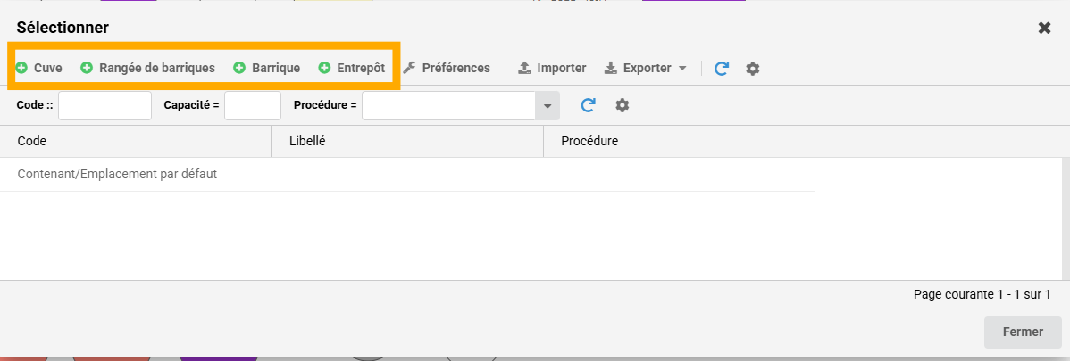Screen dimensions: 1070x361
Task: Open Préférences wrench icon
Action: click(409, 68)
